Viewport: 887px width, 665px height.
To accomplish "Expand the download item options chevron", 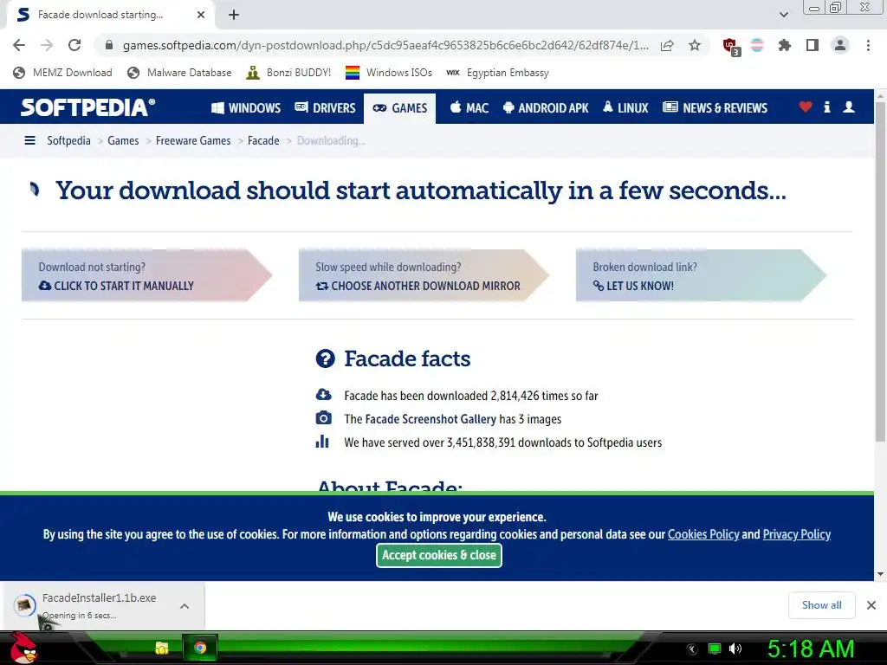I will 185,606.
